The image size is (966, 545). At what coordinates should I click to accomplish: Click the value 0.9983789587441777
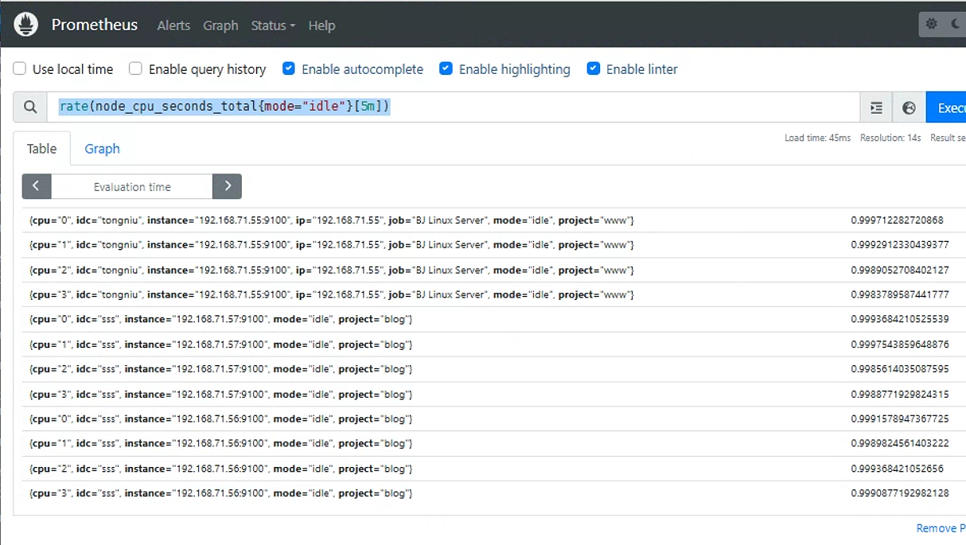[900, 294]
